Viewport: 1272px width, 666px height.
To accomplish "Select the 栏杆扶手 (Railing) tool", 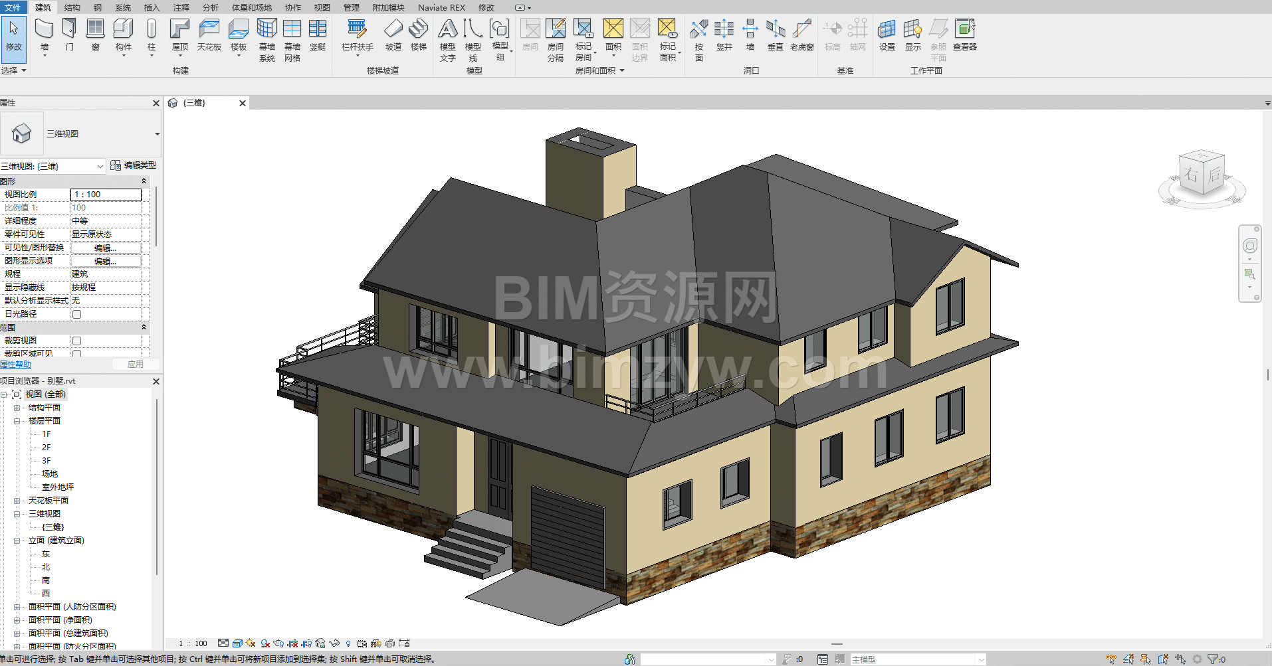I will (x=357, y=30).
